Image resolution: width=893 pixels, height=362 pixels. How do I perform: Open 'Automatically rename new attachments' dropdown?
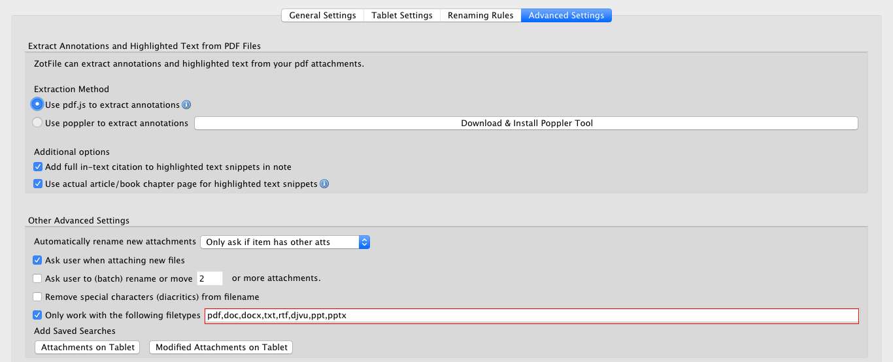click(x=285, y=242)
